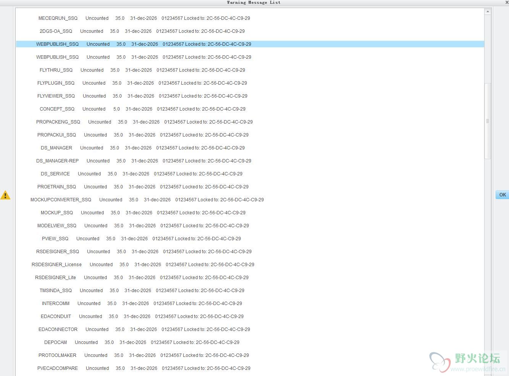Select the EDACONNECTOR license row
509x376 pixels.
(250, 329)
